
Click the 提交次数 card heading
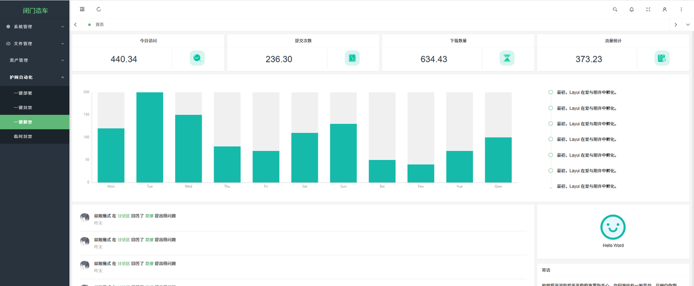click(x=303, y=41)
